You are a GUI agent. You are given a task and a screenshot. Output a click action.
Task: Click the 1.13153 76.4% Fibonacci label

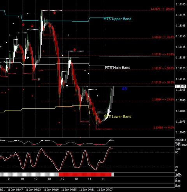pos(163,37)
